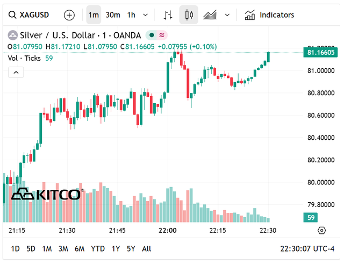The image size is (344, 264).
Task: Click the 21:45 time axis label
Action: pyautogui.click(x=117, y=231)
